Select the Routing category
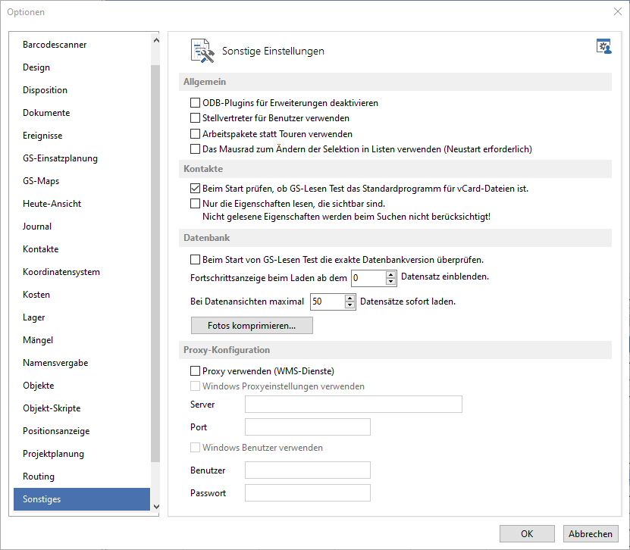This screenshot has width=630, height=550. tap(82, 477)
